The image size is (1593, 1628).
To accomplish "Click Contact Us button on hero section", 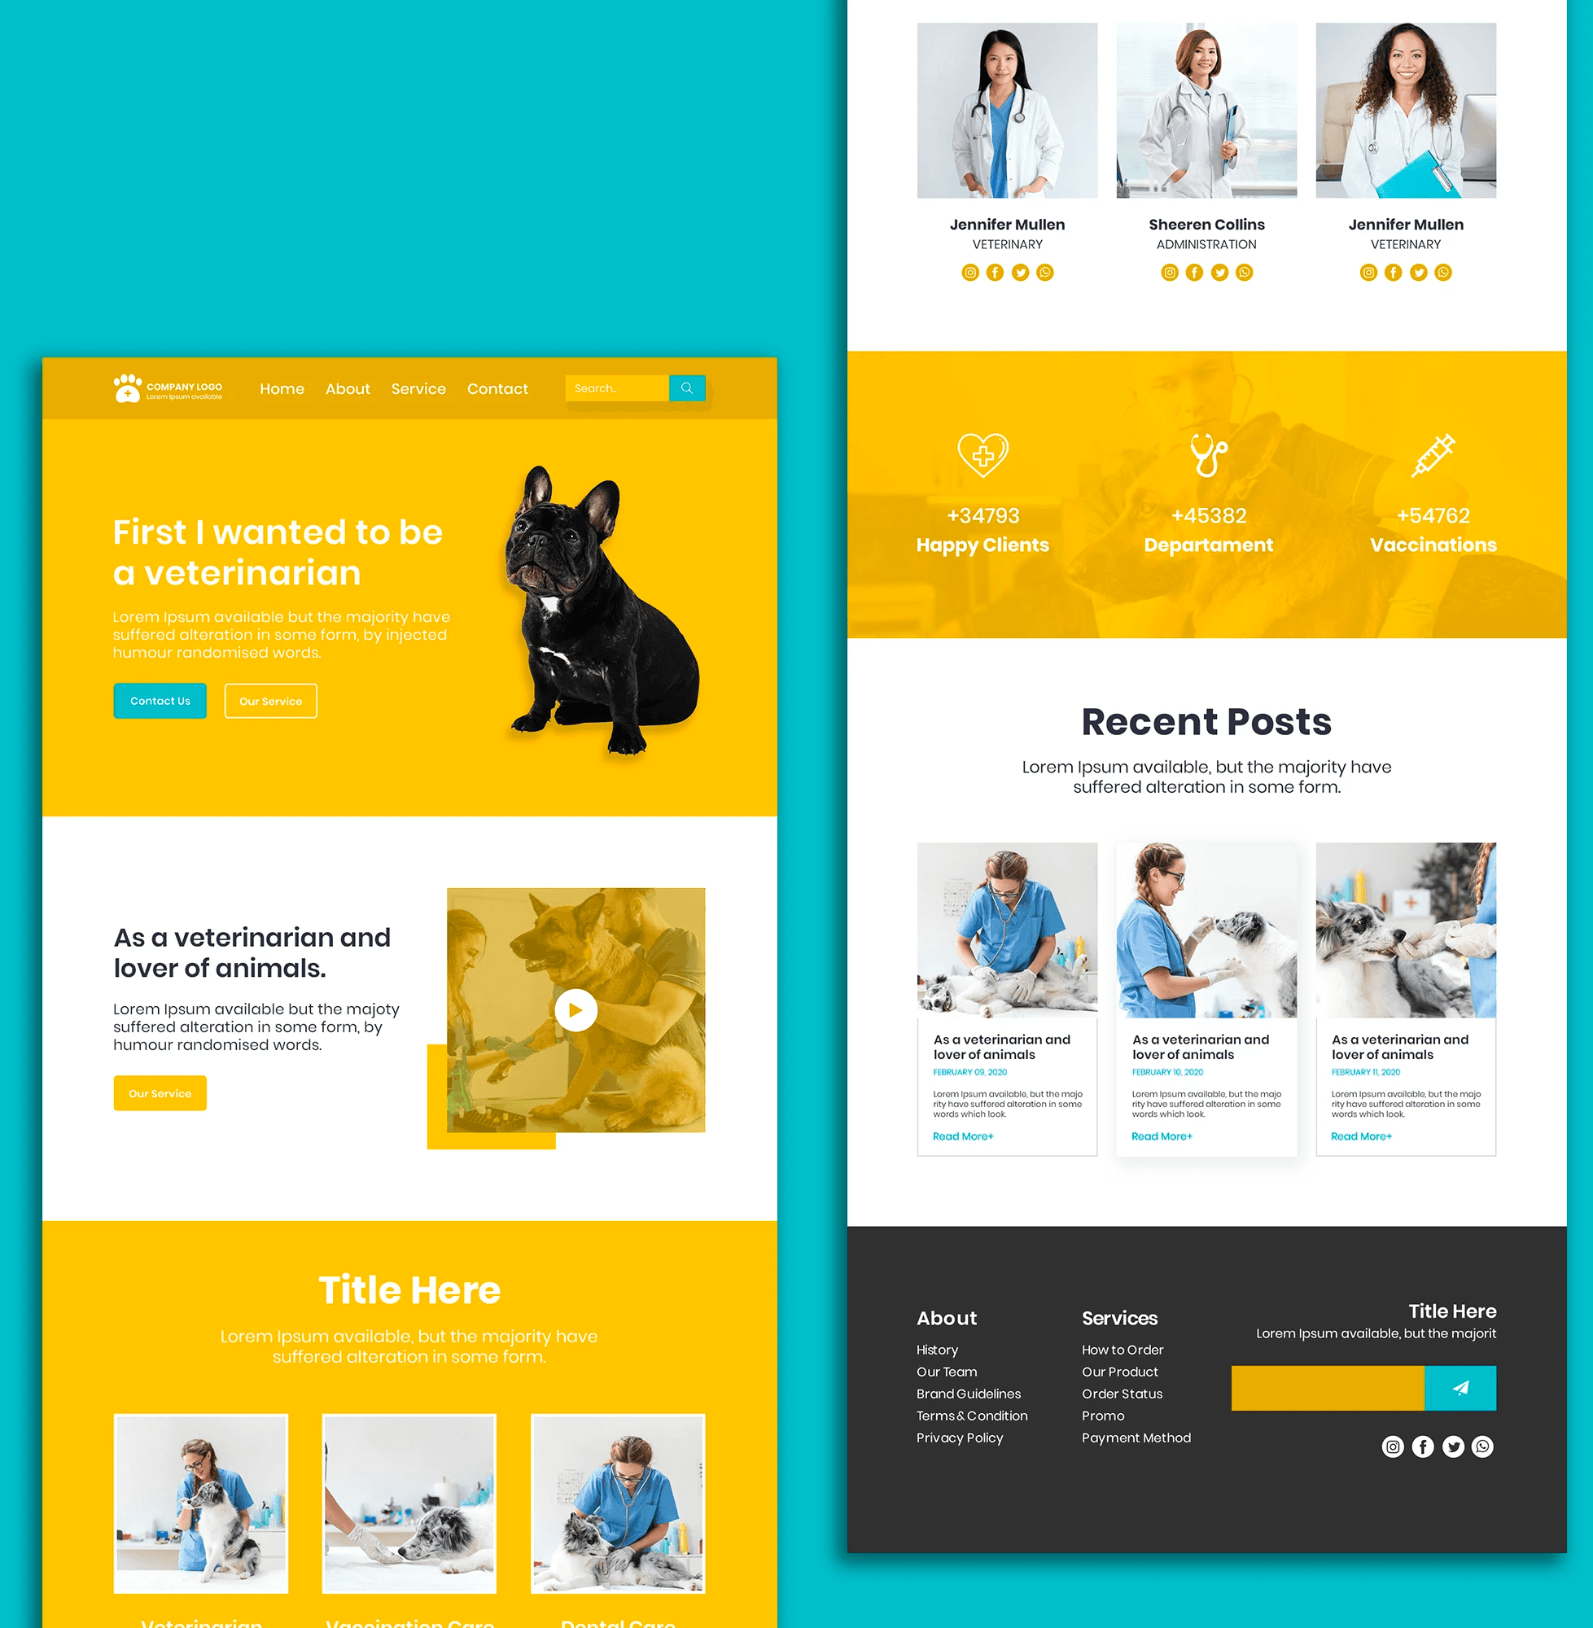I will click(160, 702).
